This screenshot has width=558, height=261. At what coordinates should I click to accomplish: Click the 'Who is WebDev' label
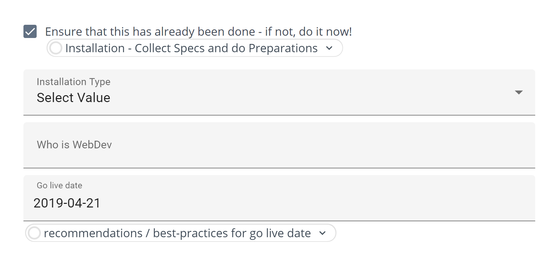click(x=74, y=145)
